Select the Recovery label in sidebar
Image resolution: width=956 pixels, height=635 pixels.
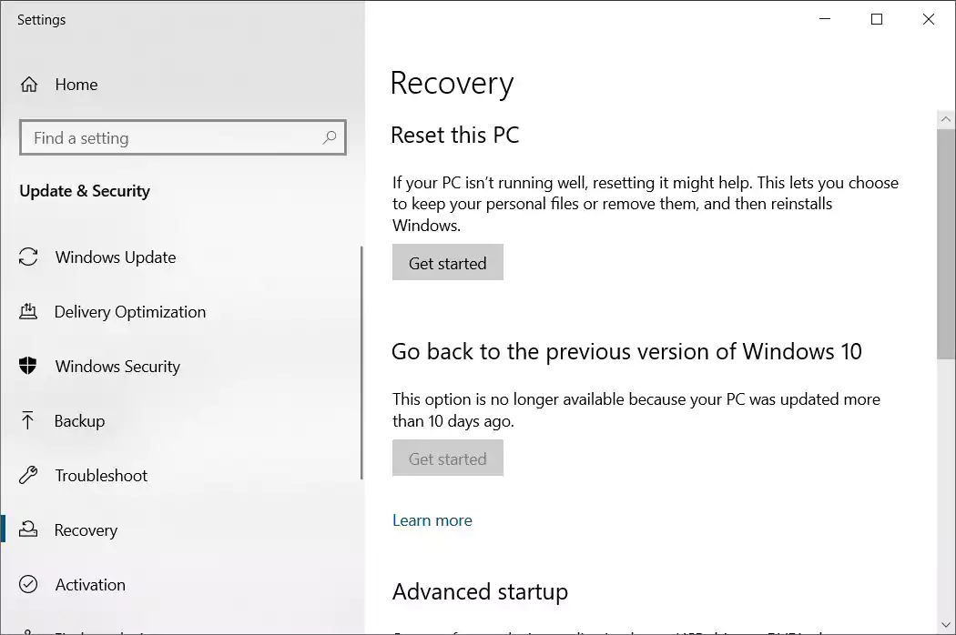pyautogui.click(x=86, y=530)
